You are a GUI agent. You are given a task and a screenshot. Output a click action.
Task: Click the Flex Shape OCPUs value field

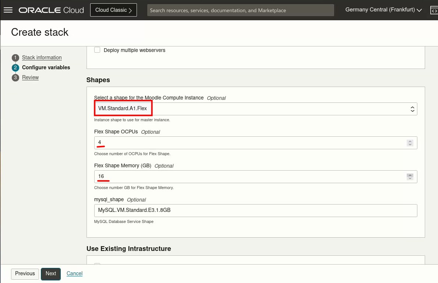click(x=250, y=143)
